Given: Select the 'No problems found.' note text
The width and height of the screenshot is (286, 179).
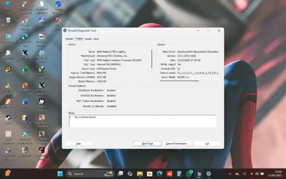Looking at the screenshot, I should (x=85, y=117).
